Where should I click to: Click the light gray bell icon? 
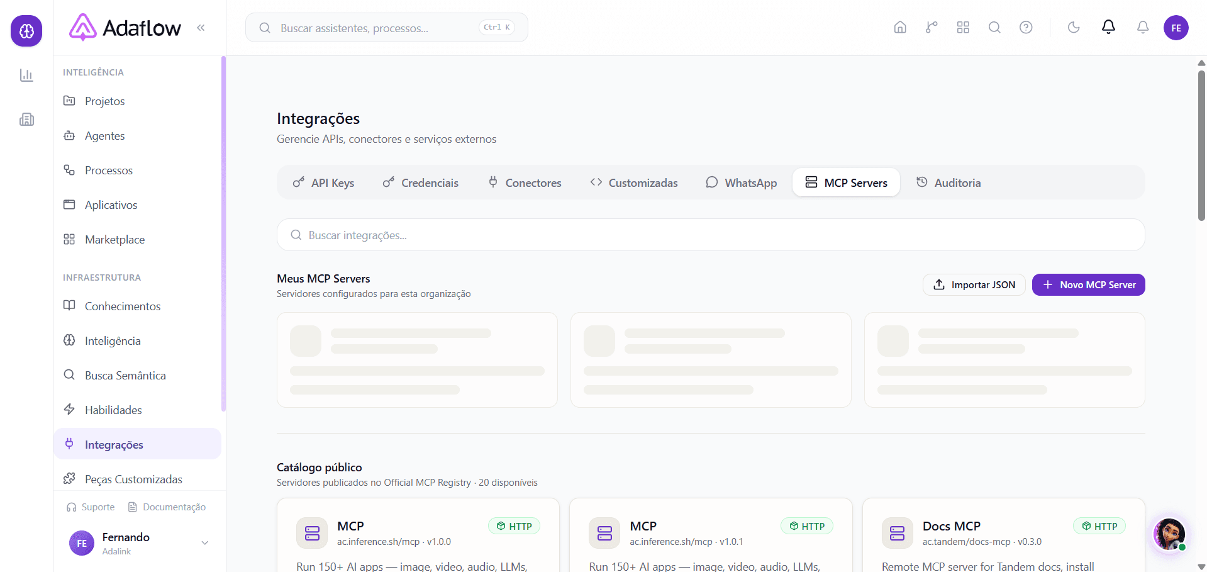1143,28
